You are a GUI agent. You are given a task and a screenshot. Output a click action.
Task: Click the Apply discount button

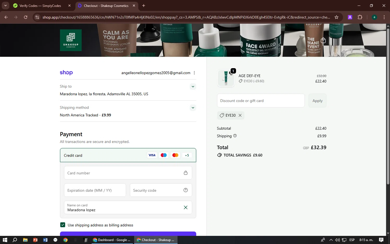tap(317, 101)
